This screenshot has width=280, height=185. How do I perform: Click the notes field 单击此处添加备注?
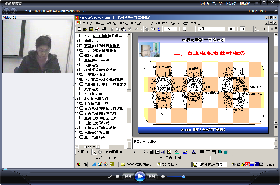coord(203,143)
